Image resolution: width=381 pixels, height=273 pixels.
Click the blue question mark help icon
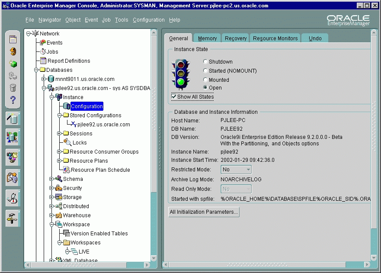click(13, 100)
